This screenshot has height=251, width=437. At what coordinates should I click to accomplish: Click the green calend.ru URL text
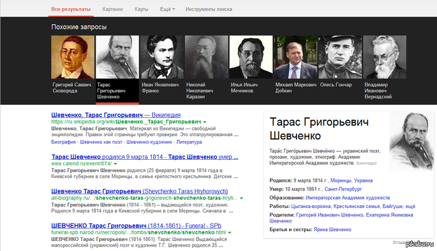[x=81, y=164]
